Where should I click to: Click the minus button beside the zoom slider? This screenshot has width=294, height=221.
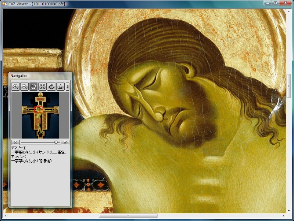(x=15, y=142)
